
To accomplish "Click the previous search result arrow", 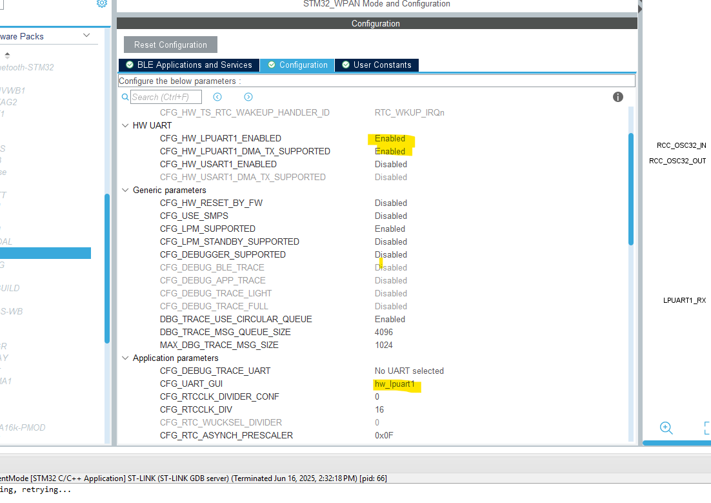I will pos(217,96).
